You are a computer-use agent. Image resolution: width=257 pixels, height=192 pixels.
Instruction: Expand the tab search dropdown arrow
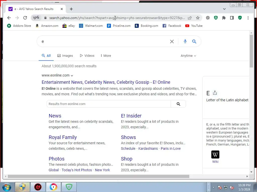(224, 9)
